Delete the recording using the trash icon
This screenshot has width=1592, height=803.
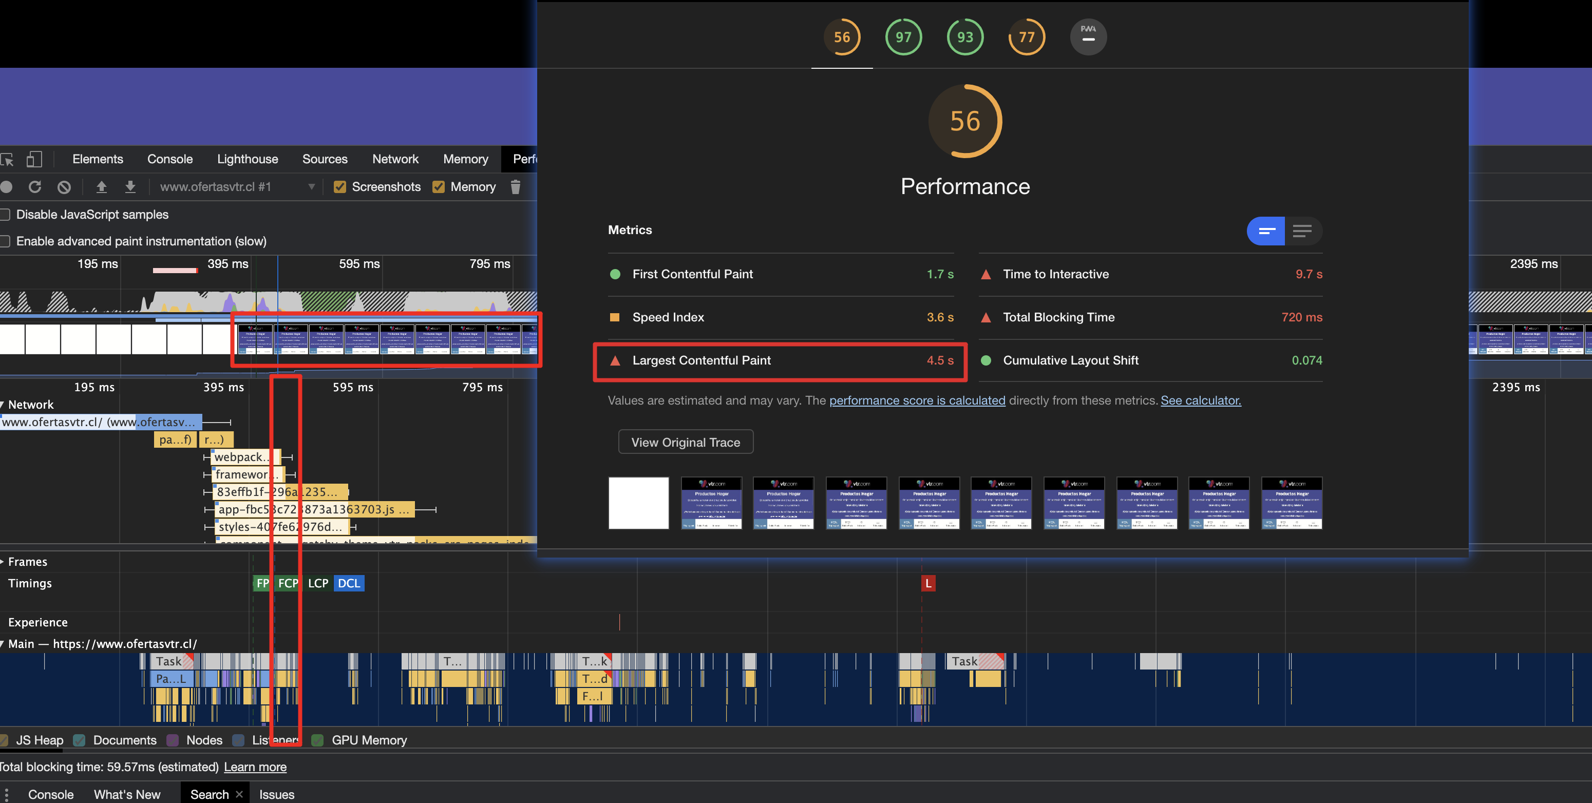[x=516, y=187]
